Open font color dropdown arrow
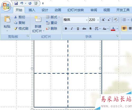The width and height of the screenshot is (132, 110). 117,28
